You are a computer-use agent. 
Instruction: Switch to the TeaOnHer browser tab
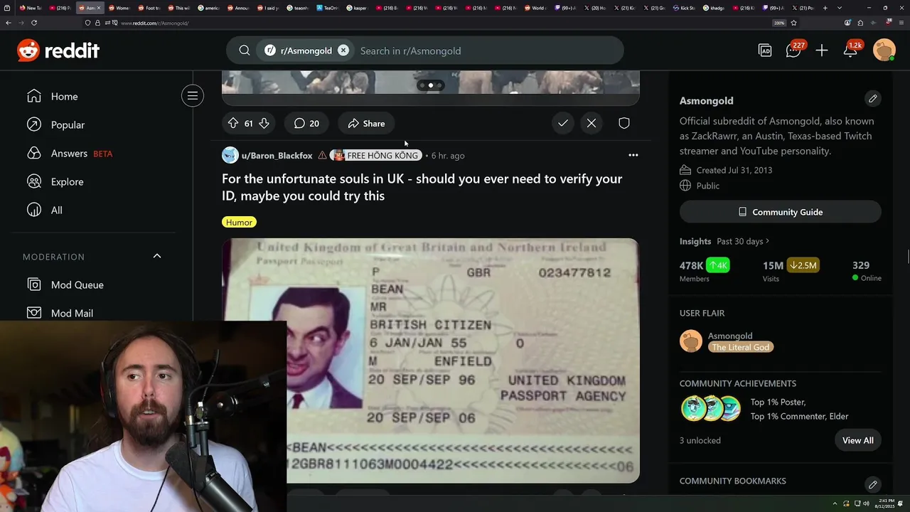pos(328,8)
